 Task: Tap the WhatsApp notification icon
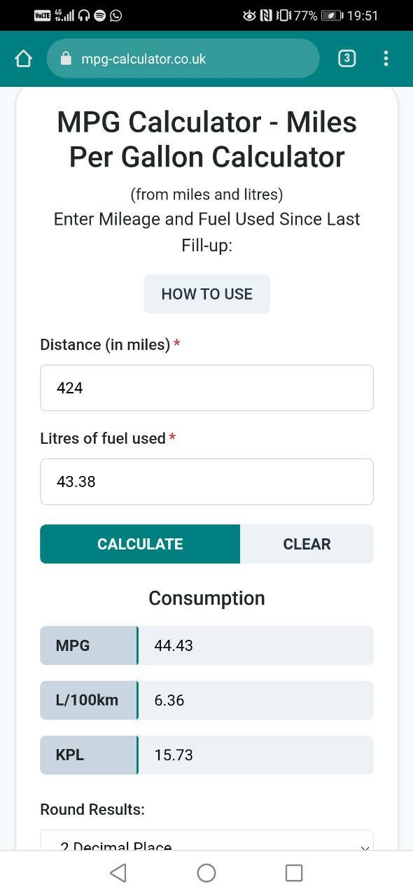116,15
